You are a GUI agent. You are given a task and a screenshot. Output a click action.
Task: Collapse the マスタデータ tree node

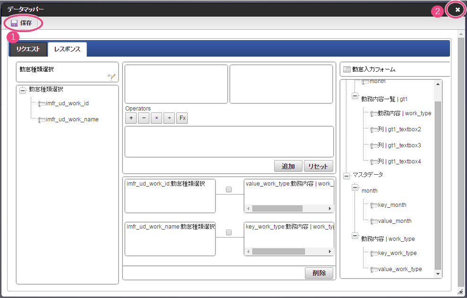pyautogui.click(x=346, y=175)
